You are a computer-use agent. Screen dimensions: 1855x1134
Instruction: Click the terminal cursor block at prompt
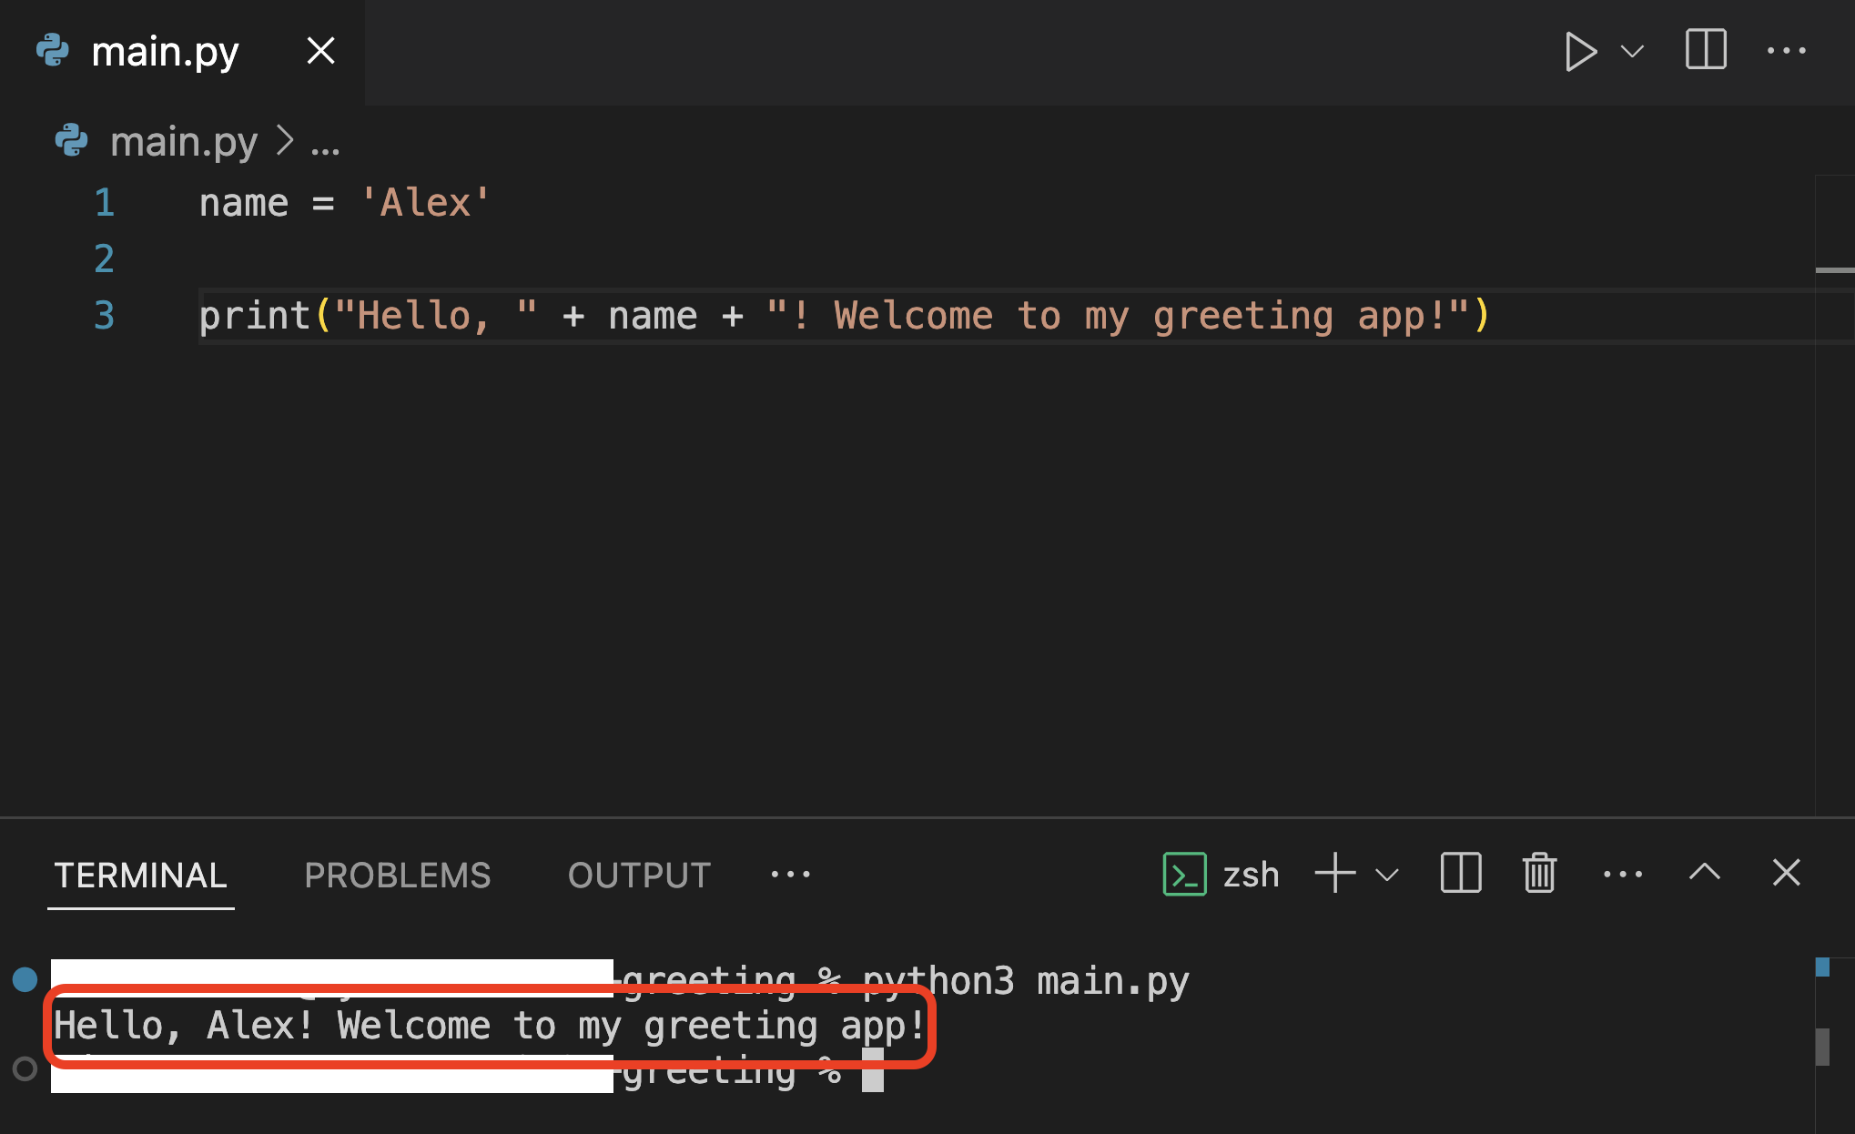873,1070
